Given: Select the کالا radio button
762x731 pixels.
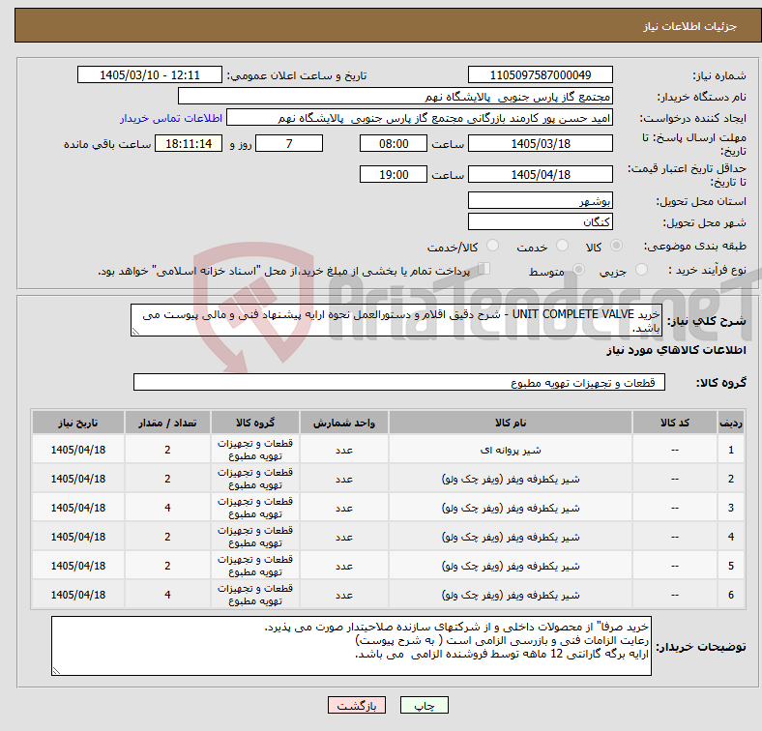Looking at the screenshot, I should coord(616,246).
